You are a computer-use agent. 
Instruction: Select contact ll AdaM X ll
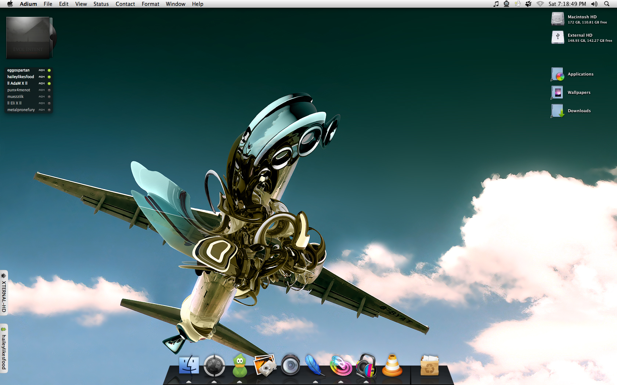(x=29, y=84)
